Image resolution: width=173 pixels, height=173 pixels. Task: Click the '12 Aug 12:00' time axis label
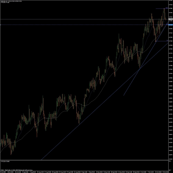pyautogui.click(x=40, y=172)
